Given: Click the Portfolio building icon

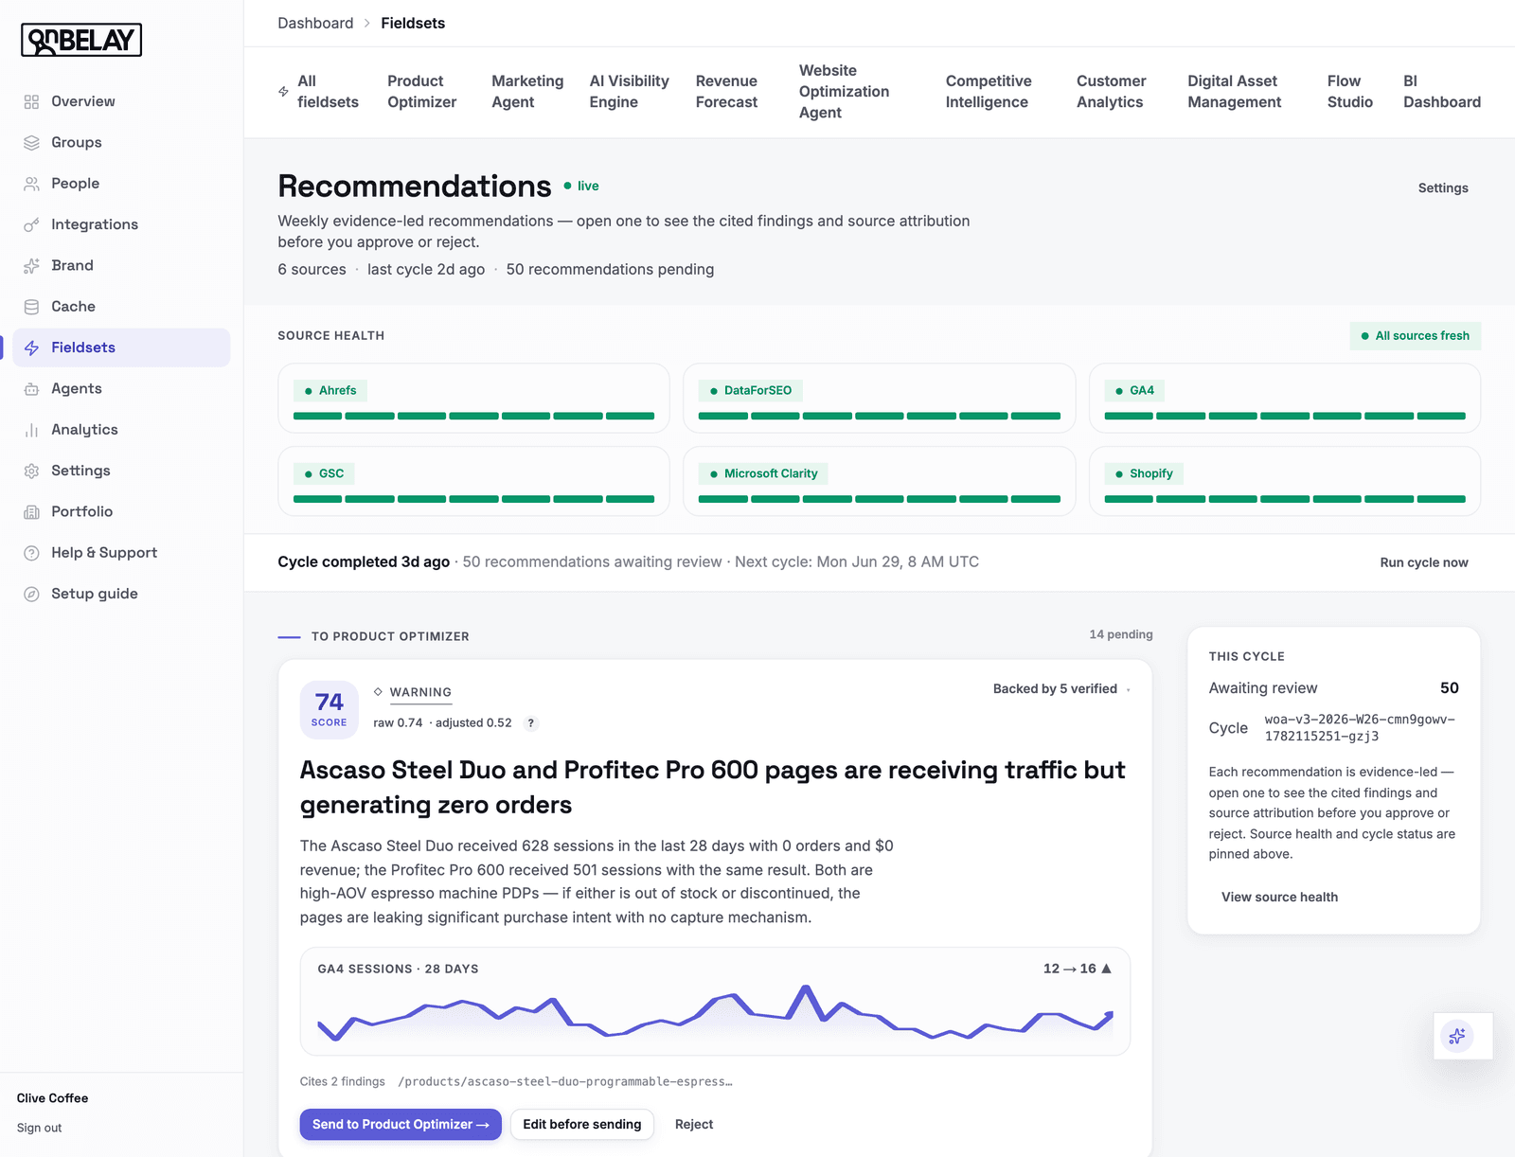Looking at the screenshot, I should [x=31, y=512].
